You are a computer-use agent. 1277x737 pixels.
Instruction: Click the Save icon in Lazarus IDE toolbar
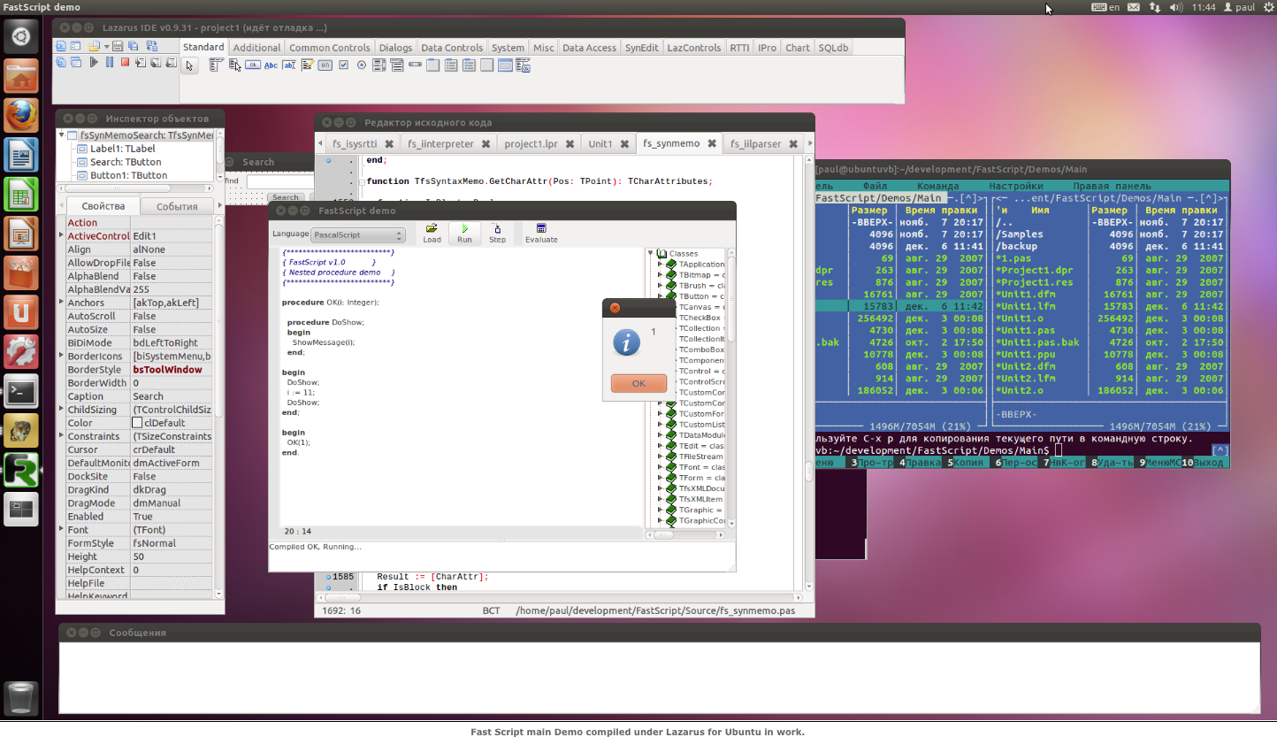[118, 46]
